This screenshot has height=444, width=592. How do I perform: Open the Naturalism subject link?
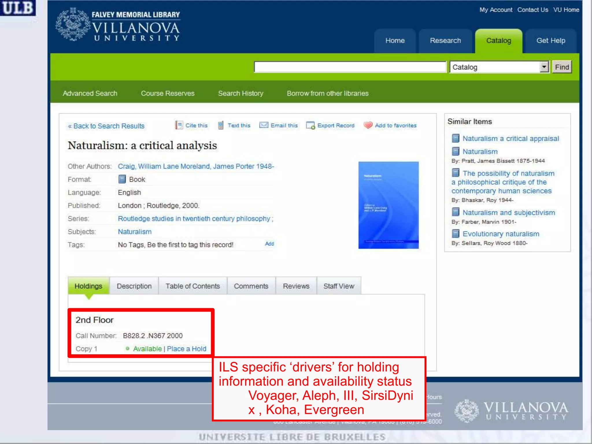click(x=135, y=232)
